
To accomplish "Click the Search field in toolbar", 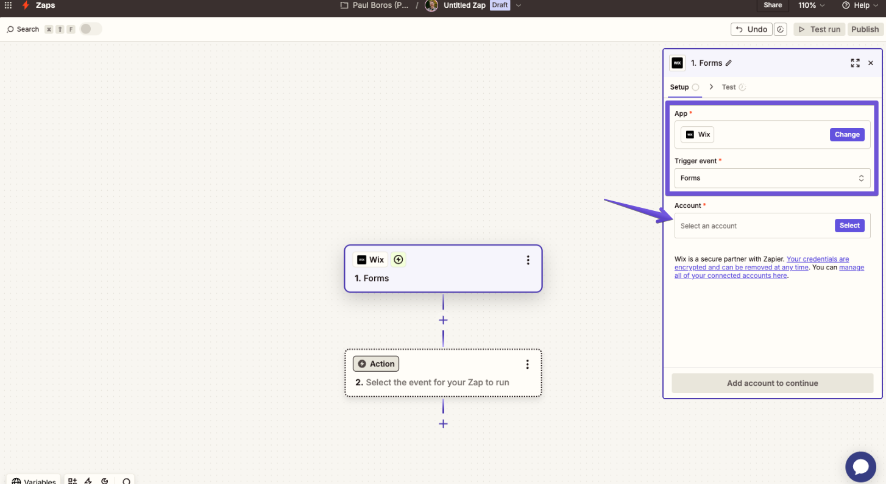I will click(x=23, y=29).
